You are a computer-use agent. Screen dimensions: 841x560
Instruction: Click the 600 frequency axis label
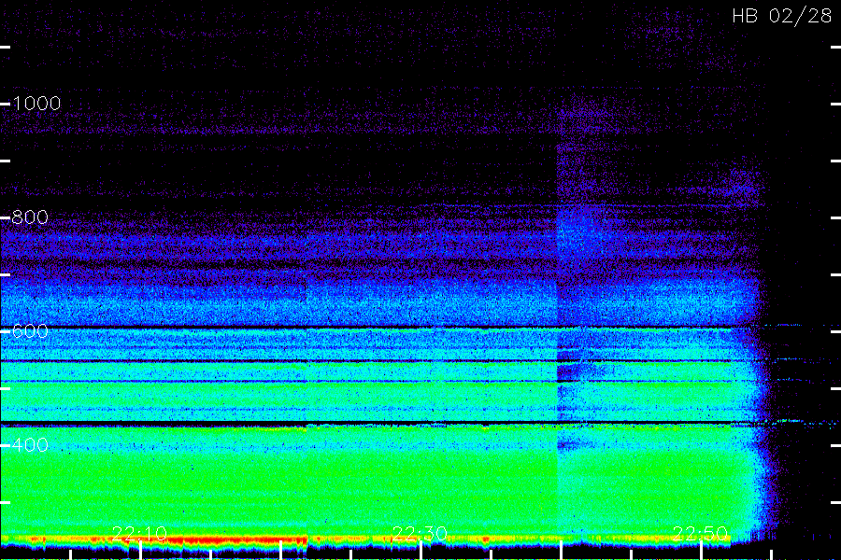(30, 331)
